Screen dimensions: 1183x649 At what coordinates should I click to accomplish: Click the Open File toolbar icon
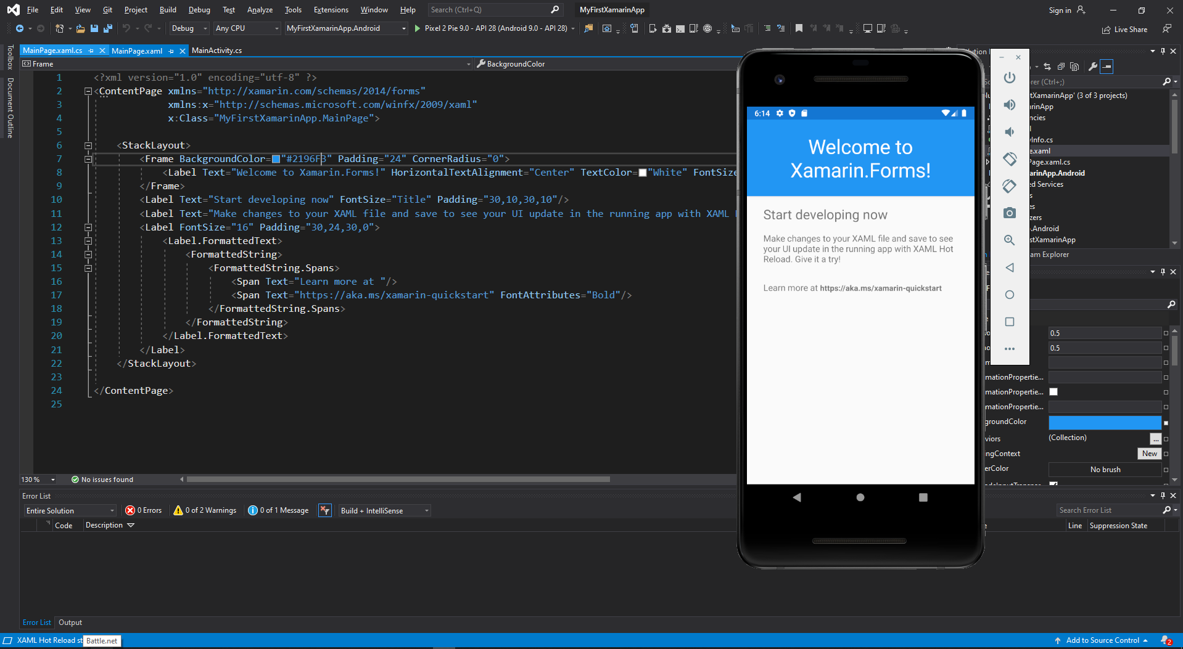pos(80,28)
